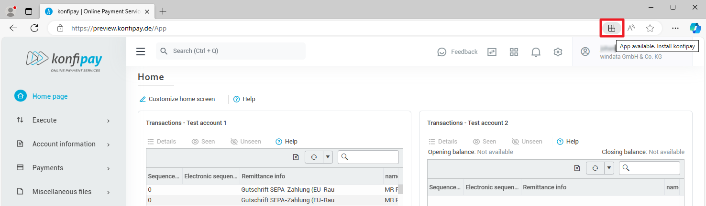The image size is (706, 206).
Task: Expand the Execute sidebar menu
Action: (63, 120)
